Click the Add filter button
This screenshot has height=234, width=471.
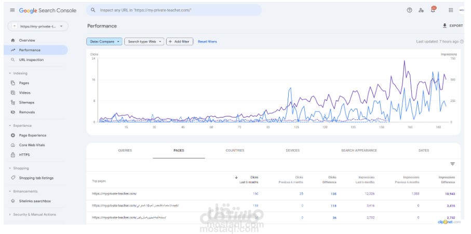[179, 42]
